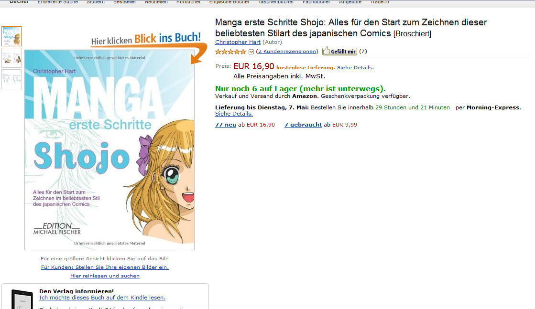Viewport: 535px width, 309px height.
Task: Open author link Christopher Hart
Action: pyautogui.click(x=238, y=42)
